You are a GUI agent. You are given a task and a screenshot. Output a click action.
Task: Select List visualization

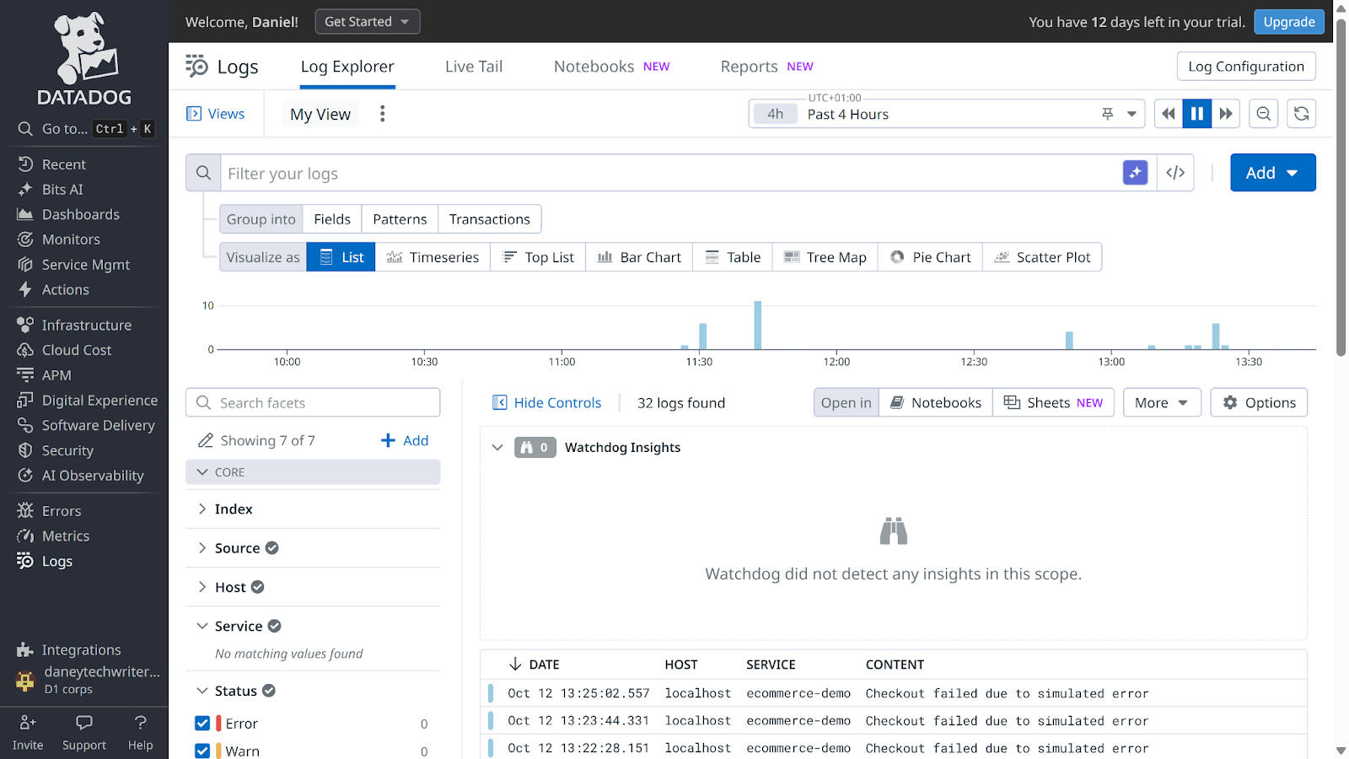[341, 257]
